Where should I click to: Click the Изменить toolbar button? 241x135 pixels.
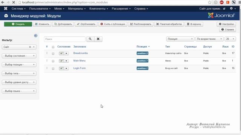coord(42,24)
